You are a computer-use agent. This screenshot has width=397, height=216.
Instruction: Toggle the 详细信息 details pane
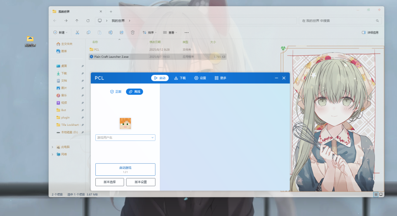tap(370, 33)
